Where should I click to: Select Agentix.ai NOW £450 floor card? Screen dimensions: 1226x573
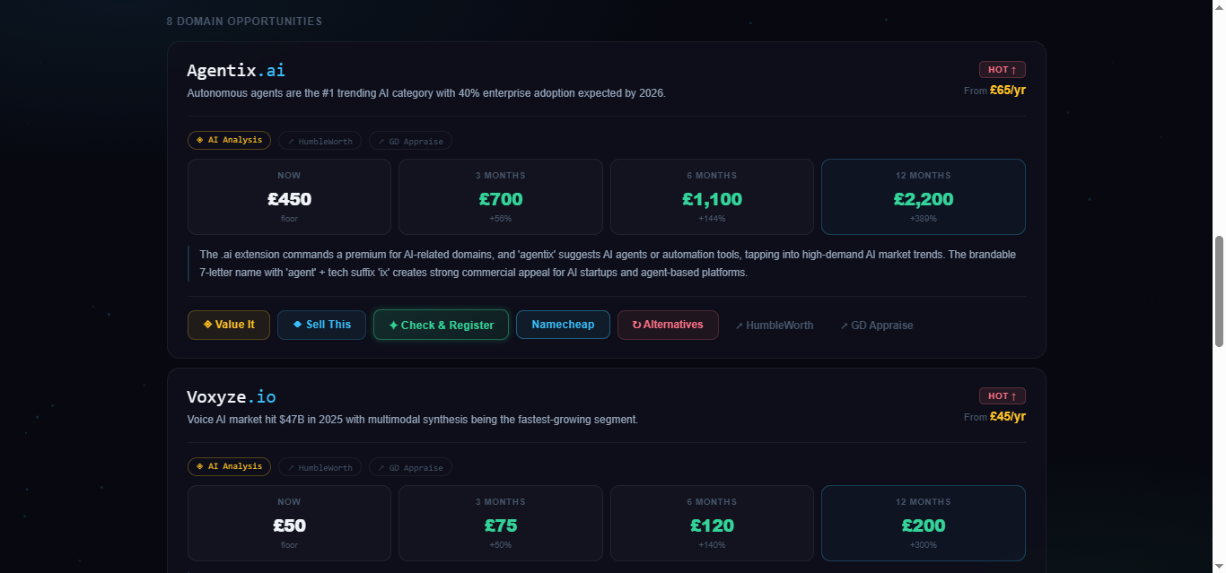coord(289,197)
